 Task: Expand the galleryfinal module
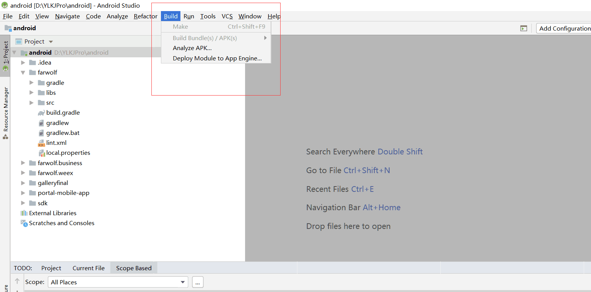23,183
